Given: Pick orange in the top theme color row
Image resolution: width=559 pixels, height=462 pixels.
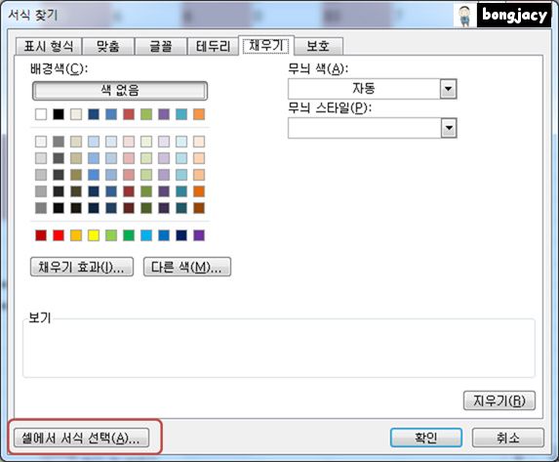Looking at the screenshot, I should coord(199,114).
